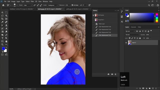Select the Pen tool

click(6, 35)
